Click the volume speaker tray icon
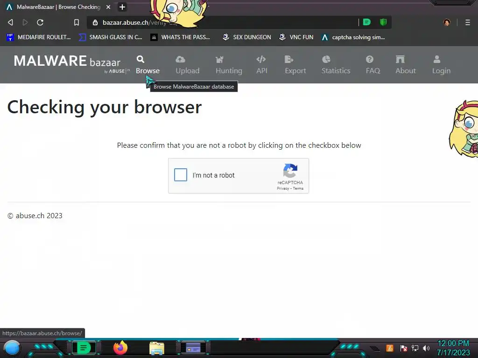The width and height of the screenshot is (478, 358). coord(426,348)
